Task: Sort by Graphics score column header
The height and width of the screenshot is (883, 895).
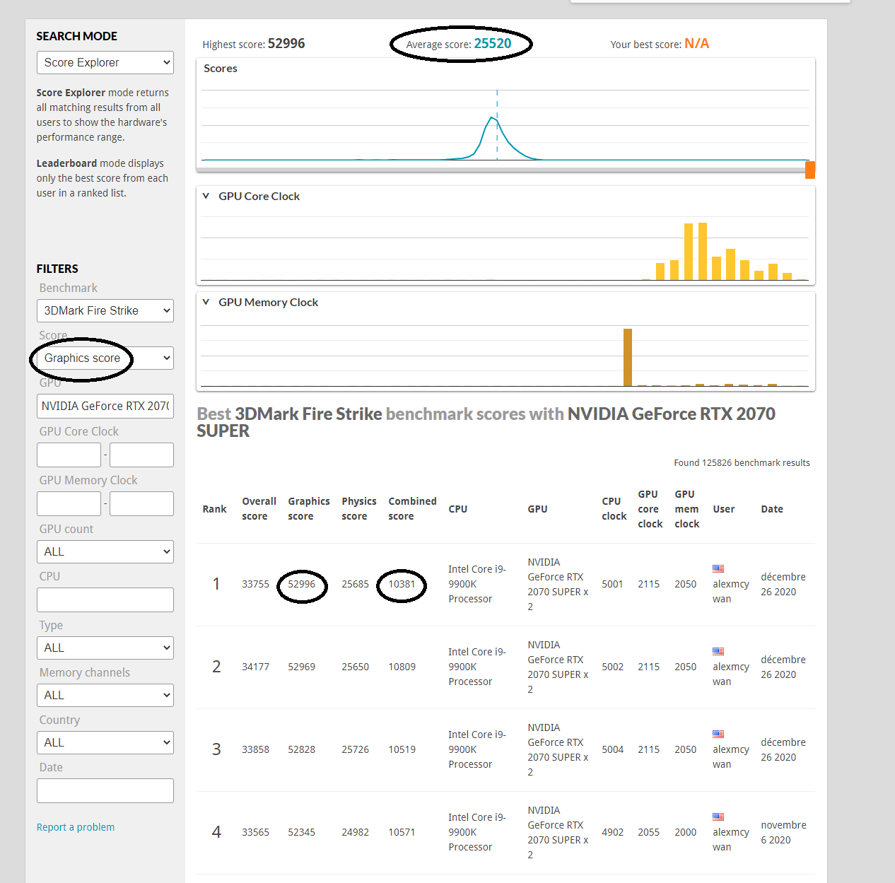Action: pos(308,508)
